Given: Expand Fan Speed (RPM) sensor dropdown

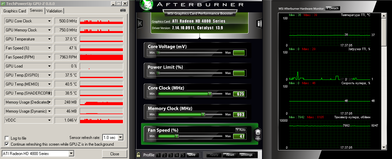Looking at the screenshot, I should coord(50,57).
